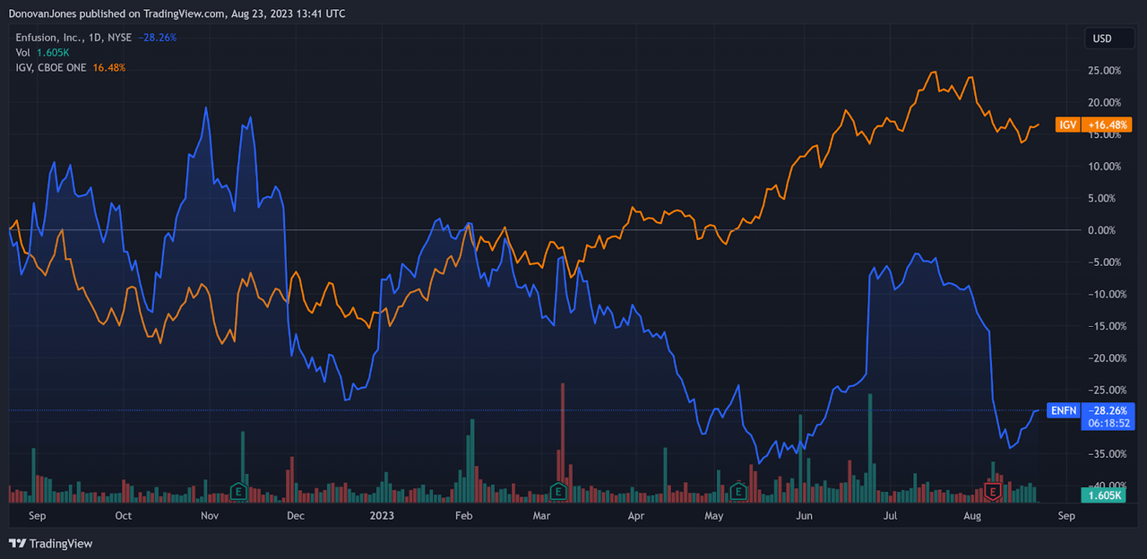The width and height of the screenshot is (1147, 559).
Task: Click the Oct label on the time axis
Action: (x=123, y=516)
